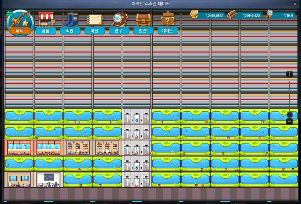Select the restaurant-floor tank immediately right of elevator

[166, 148]
